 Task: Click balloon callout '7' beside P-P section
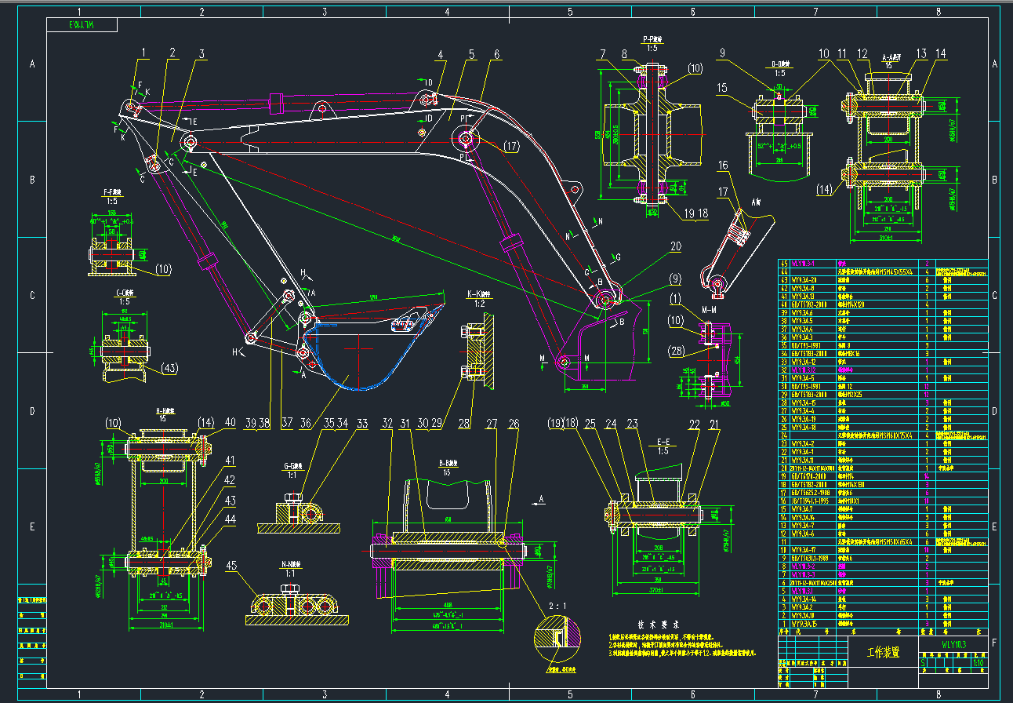pyautogui.click(x=602, y=54)
